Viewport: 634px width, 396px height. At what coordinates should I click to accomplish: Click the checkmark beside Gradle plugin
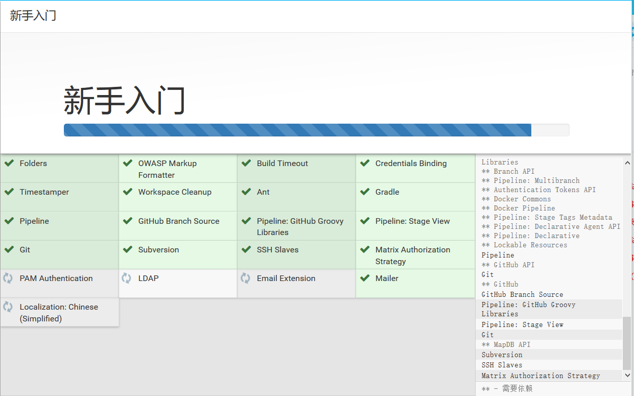(x=365, y=192)
